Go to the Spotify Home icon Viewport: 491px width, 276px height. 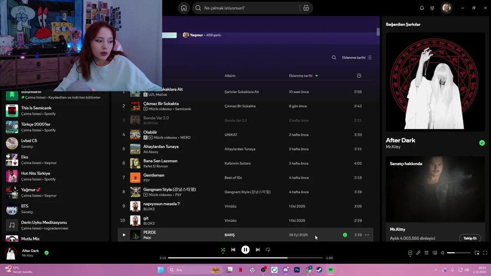tap(184, 8)
